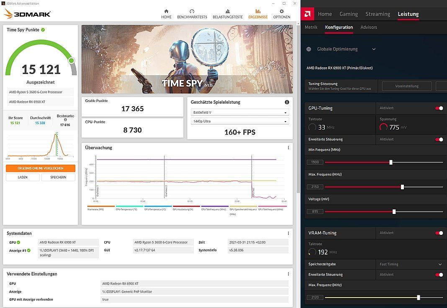Expand the Globale Optimierung dropdown
This screenshot has width=447, height=308.
[x=374, y=49]
